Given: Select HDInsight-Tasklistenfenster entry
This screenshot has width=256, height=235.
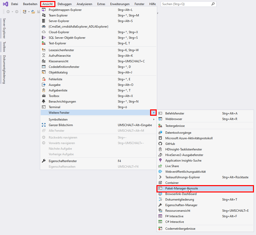Looking at the screenshot, I should [x=205, y=149].
